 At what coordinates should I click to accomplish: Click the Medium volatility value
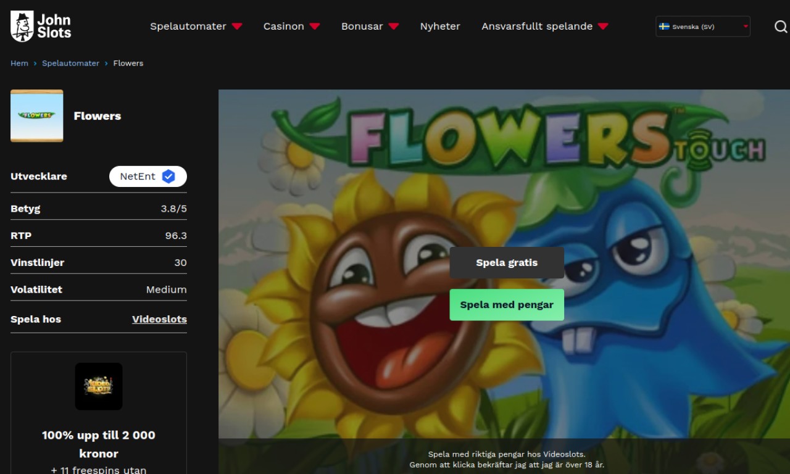167,289
